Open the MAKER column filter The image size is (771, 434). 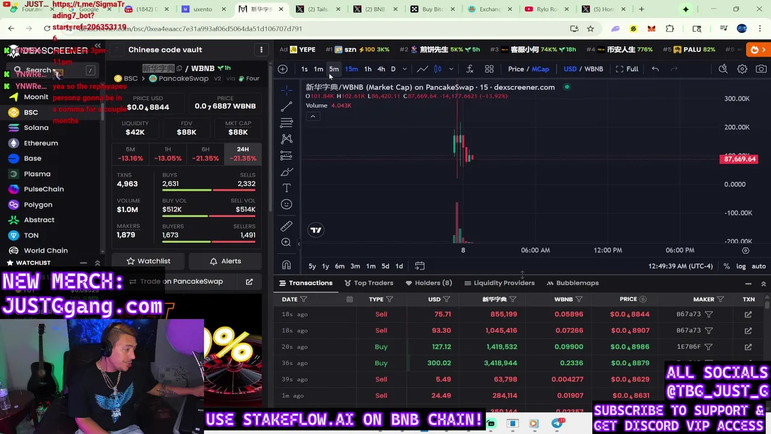coord(720,299)
